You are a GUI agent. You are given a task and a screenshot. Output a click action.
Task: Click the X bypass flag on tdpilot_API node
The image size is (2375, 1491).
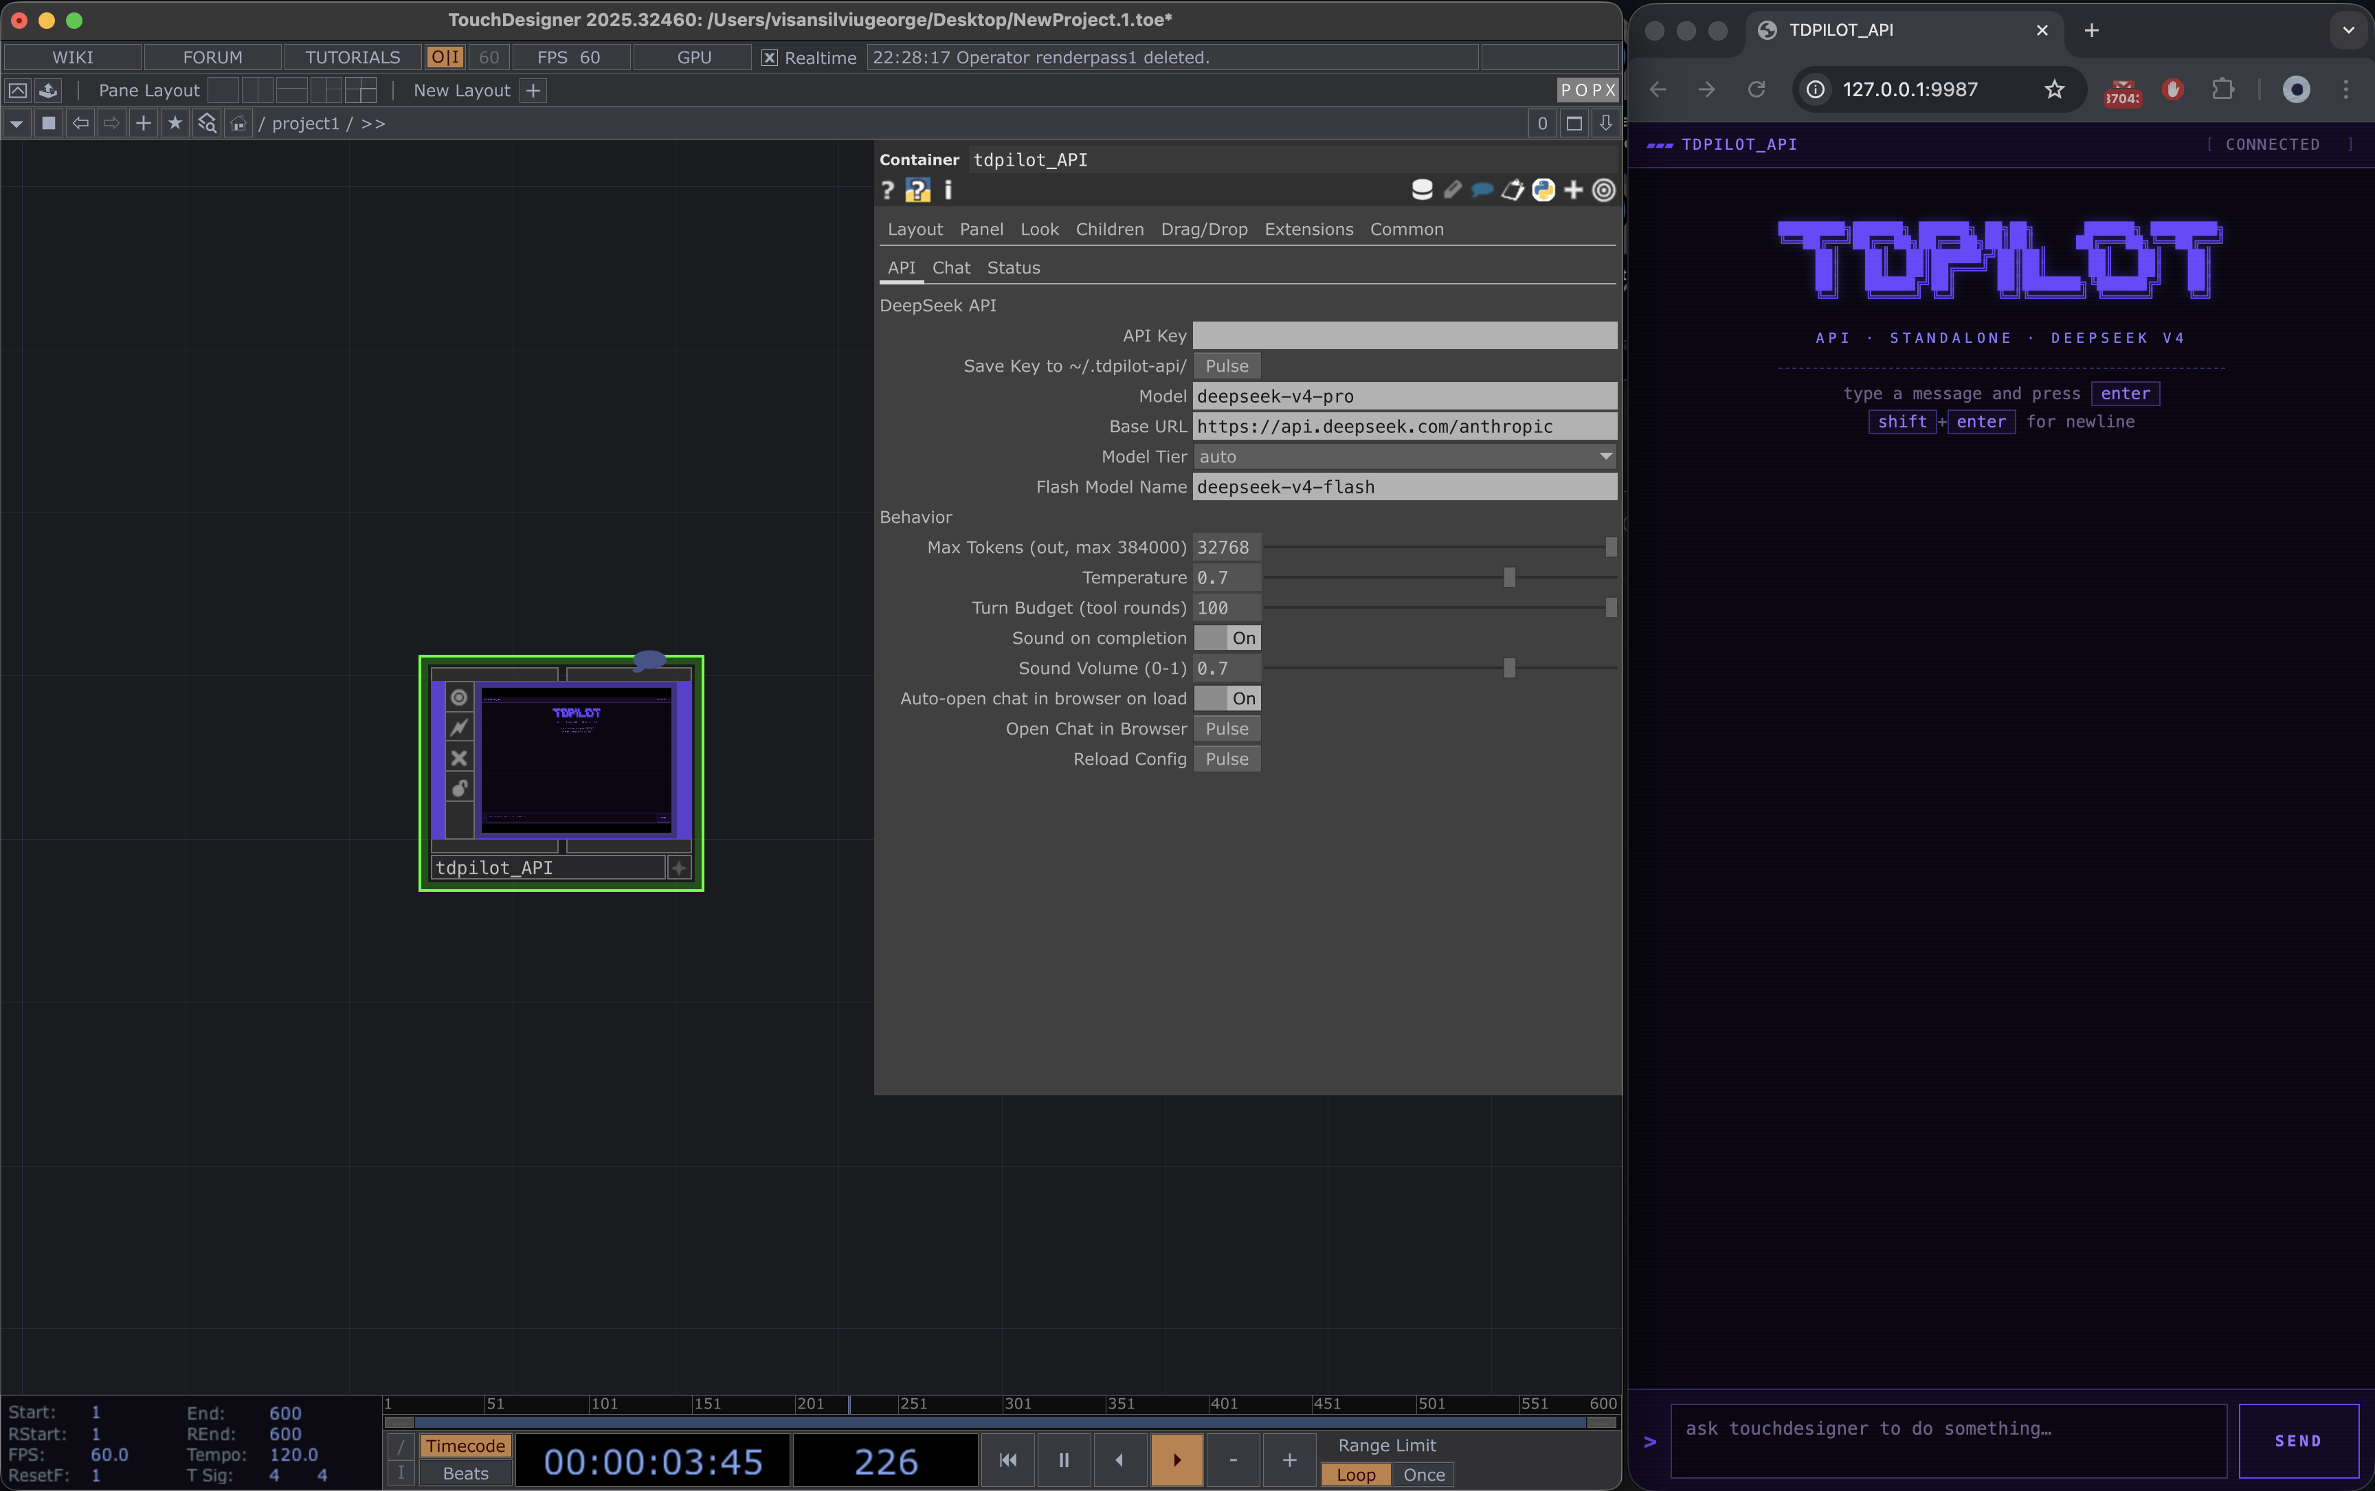(x=458, y=759)
